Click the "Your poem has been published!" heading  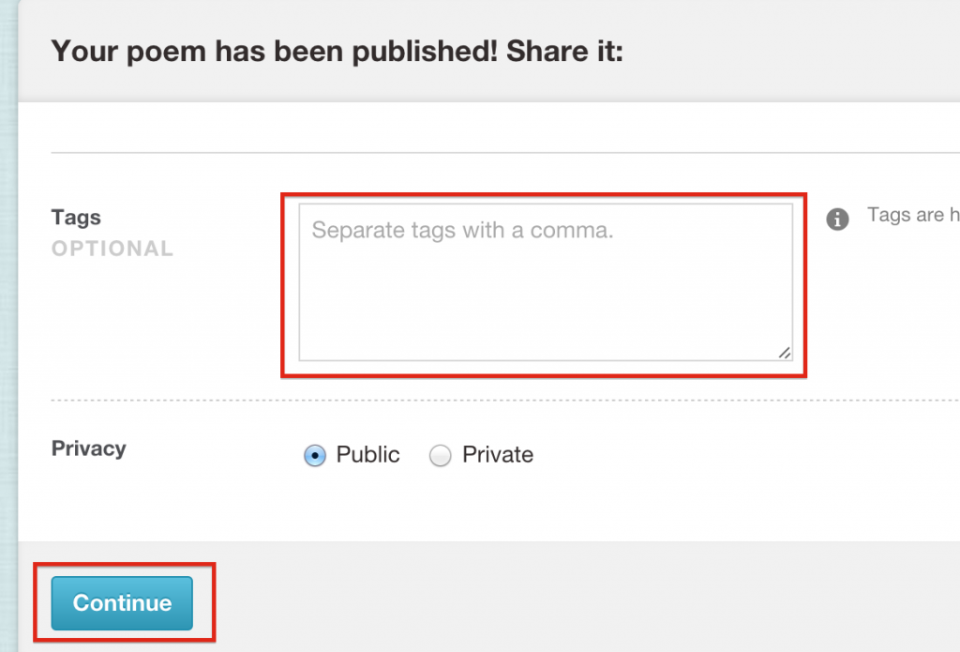(x=275, y=51)
